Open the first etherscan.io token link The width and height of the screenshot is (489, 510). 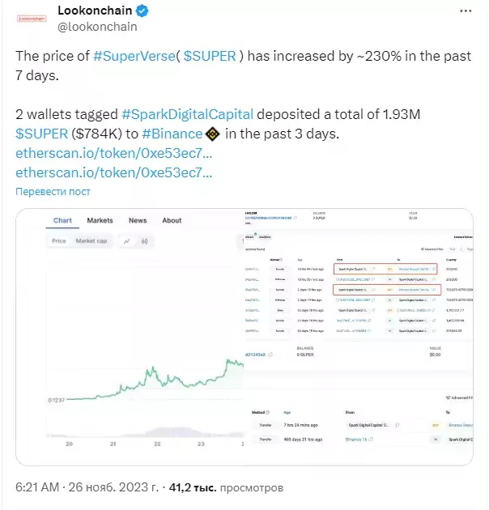pos(114,153)
